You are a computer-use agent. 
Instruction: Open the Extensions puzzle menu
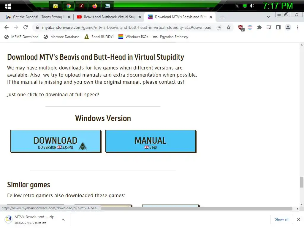(x=259, y=27)
